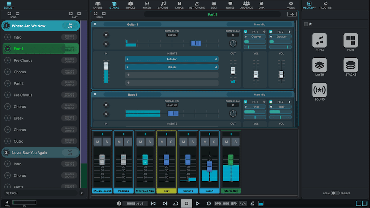The image size is (370, 208).
Task: Collapse the Bass 1 stack
Action: tap(95, 95)
